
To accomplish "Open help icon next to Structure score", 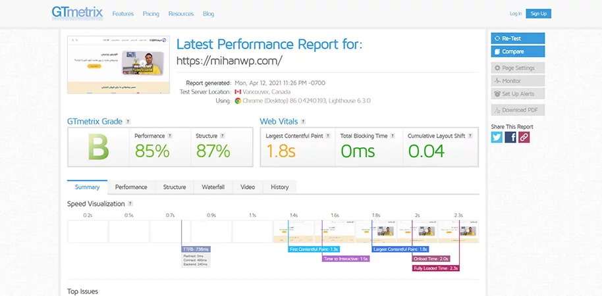I will tap(223, 136).
